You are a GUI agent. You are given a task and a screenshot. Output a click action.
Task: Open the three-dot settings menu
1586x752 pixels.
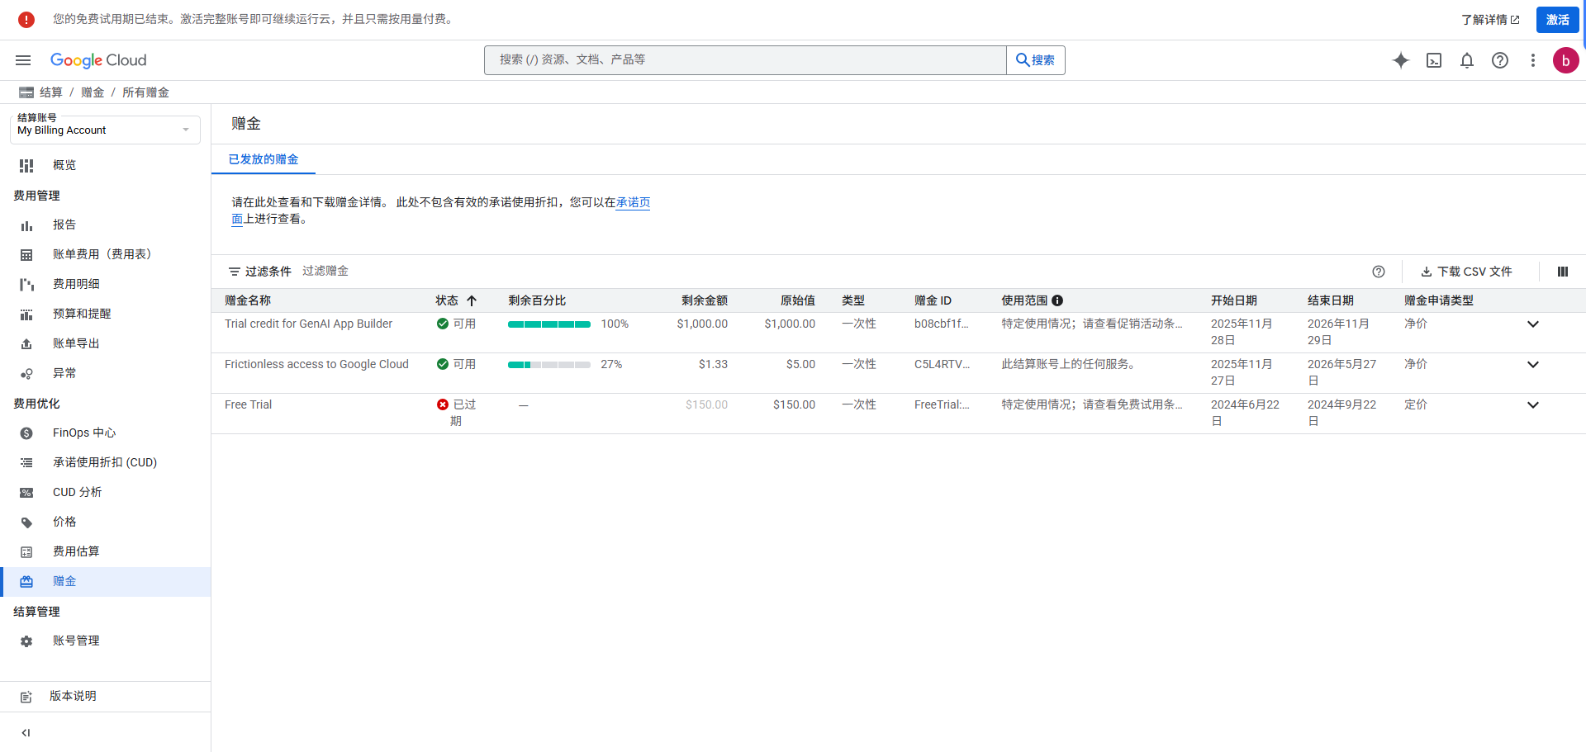coord(1533,60)
